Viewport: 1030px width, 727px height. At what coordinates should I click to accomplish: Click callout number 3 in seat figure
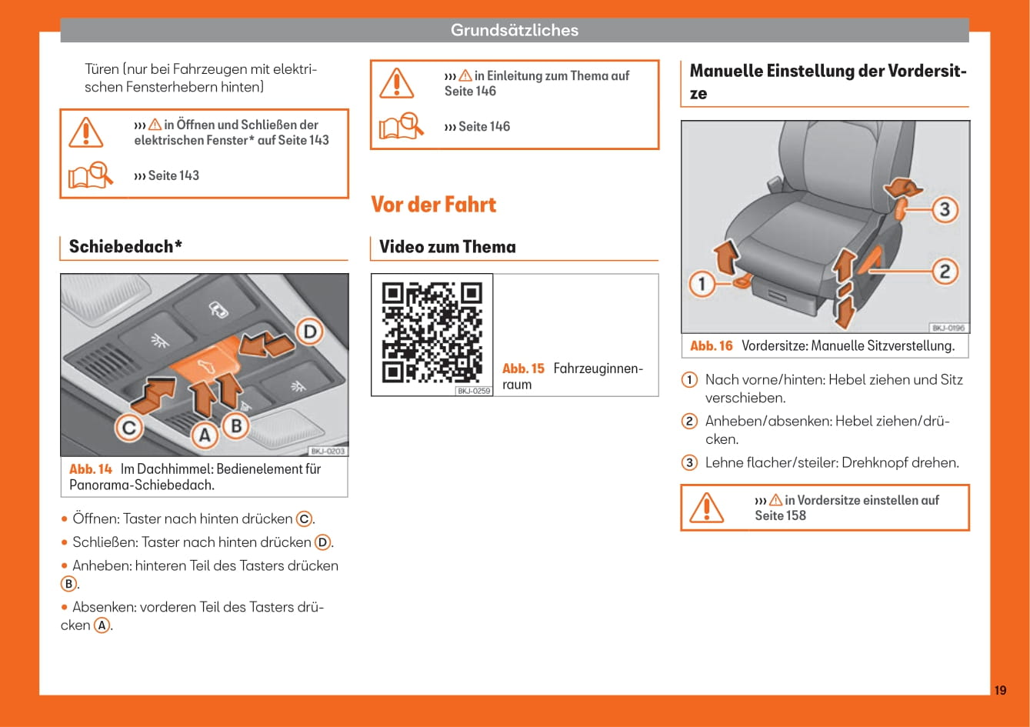pyautogui.click(x=945, y=209)
